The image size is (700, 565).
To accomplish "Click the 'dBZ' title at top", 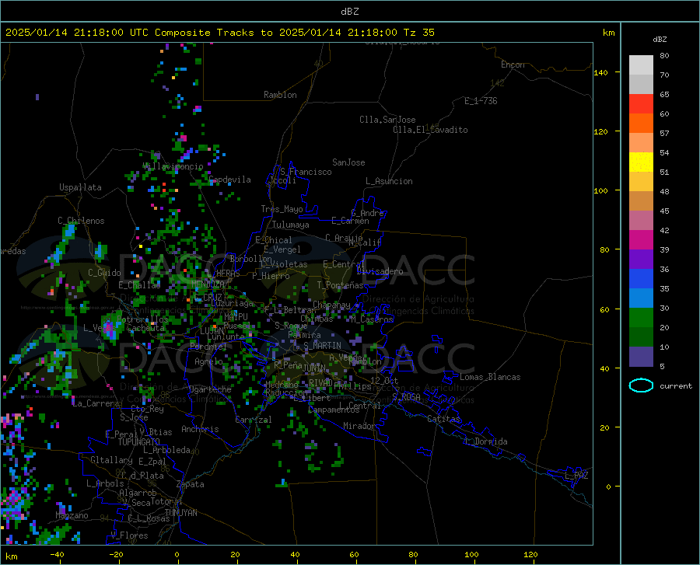I will pos(349,12).
